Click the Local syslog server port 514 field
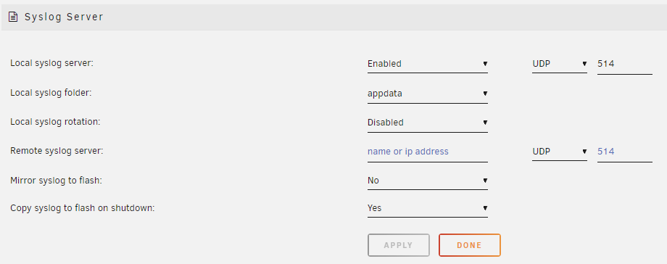This screenshot has height=264, width=667. click(624, 65)
